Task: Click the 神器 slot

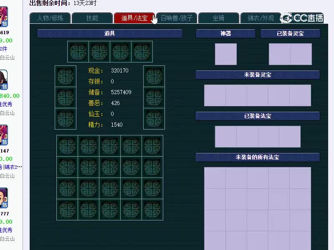Action: coord(226,54)
